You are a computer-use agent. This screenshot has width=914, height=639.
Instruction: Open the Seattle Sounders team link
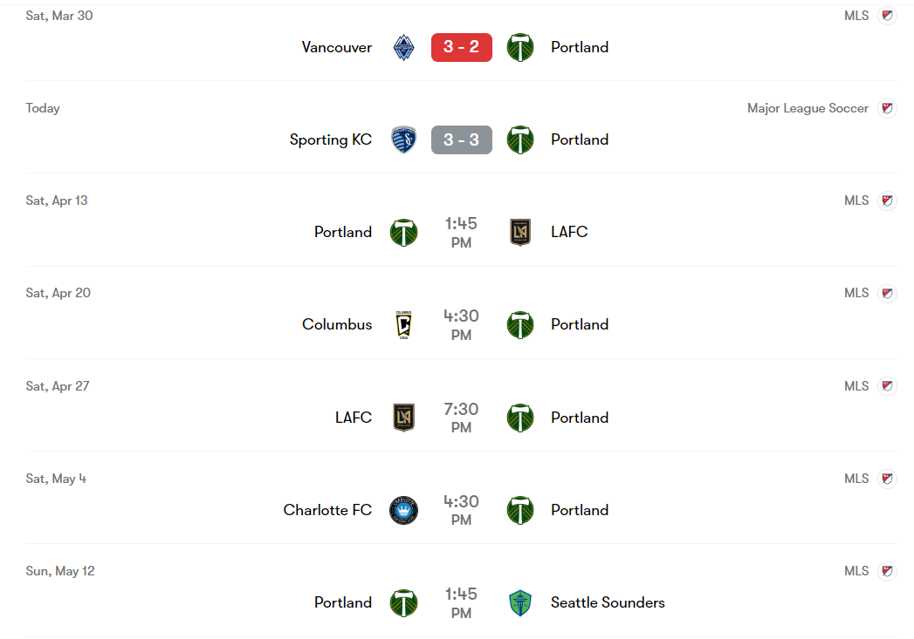click(608, 602)
